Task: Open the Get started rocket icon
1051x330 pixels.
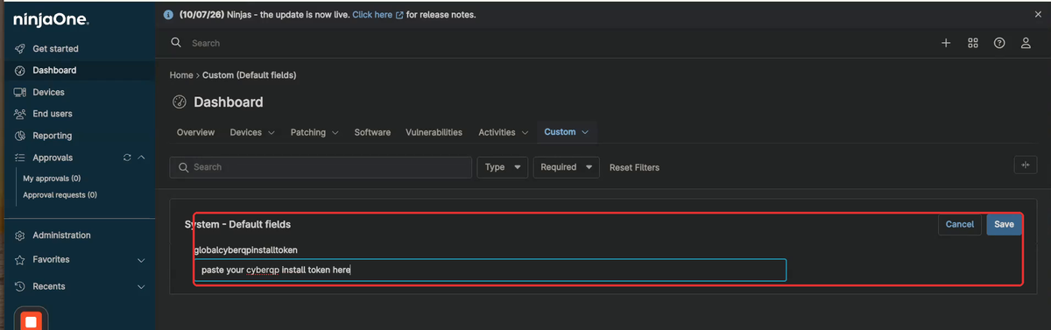Action: pyautogui.click(x=19, y=49)
